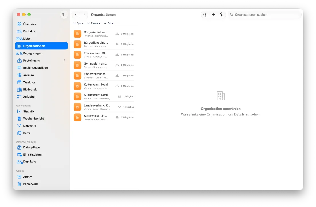Select Organisationen in the sidebar
This screenshot has width=316, height=207.
coord(41,46)
